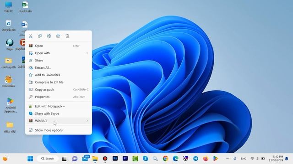Select the Recycle Bin desktop icon
This screenshot has width=293, height=164.
9,26
